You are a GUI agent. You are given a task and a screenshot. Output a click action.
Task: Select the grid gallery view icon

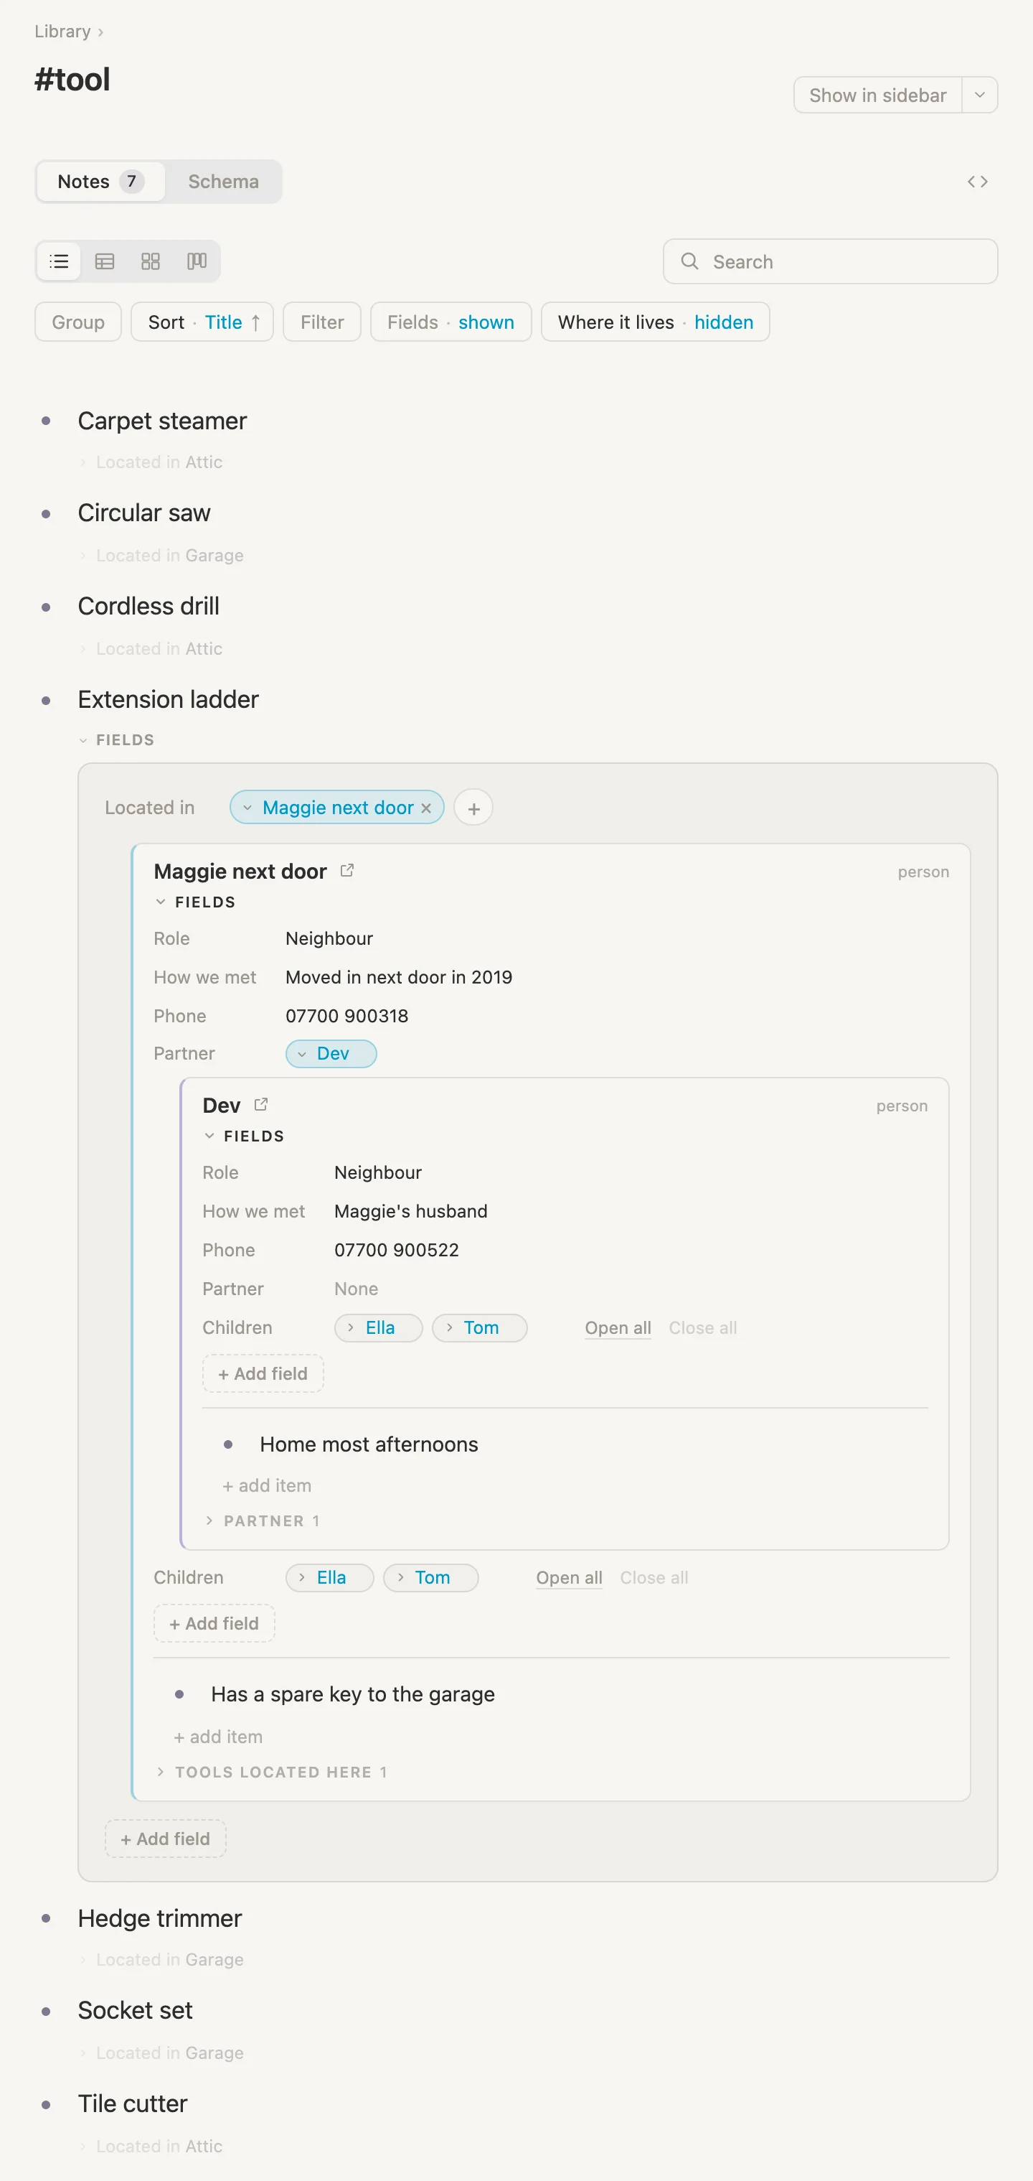point(151,261)
